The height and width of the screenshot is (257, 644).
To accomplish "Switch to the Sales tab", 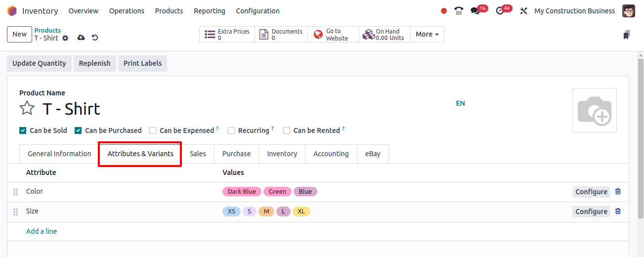I will 198,154.
